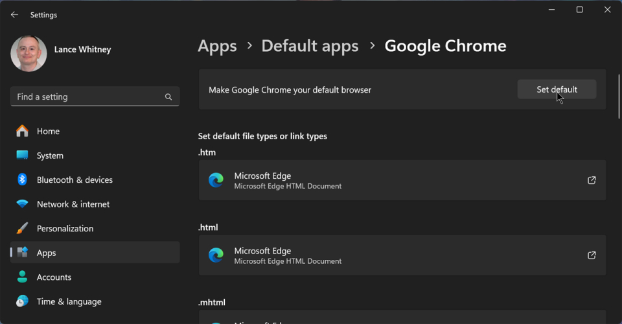
Task: Click the System monitor icon
Action: pos(22,155)
